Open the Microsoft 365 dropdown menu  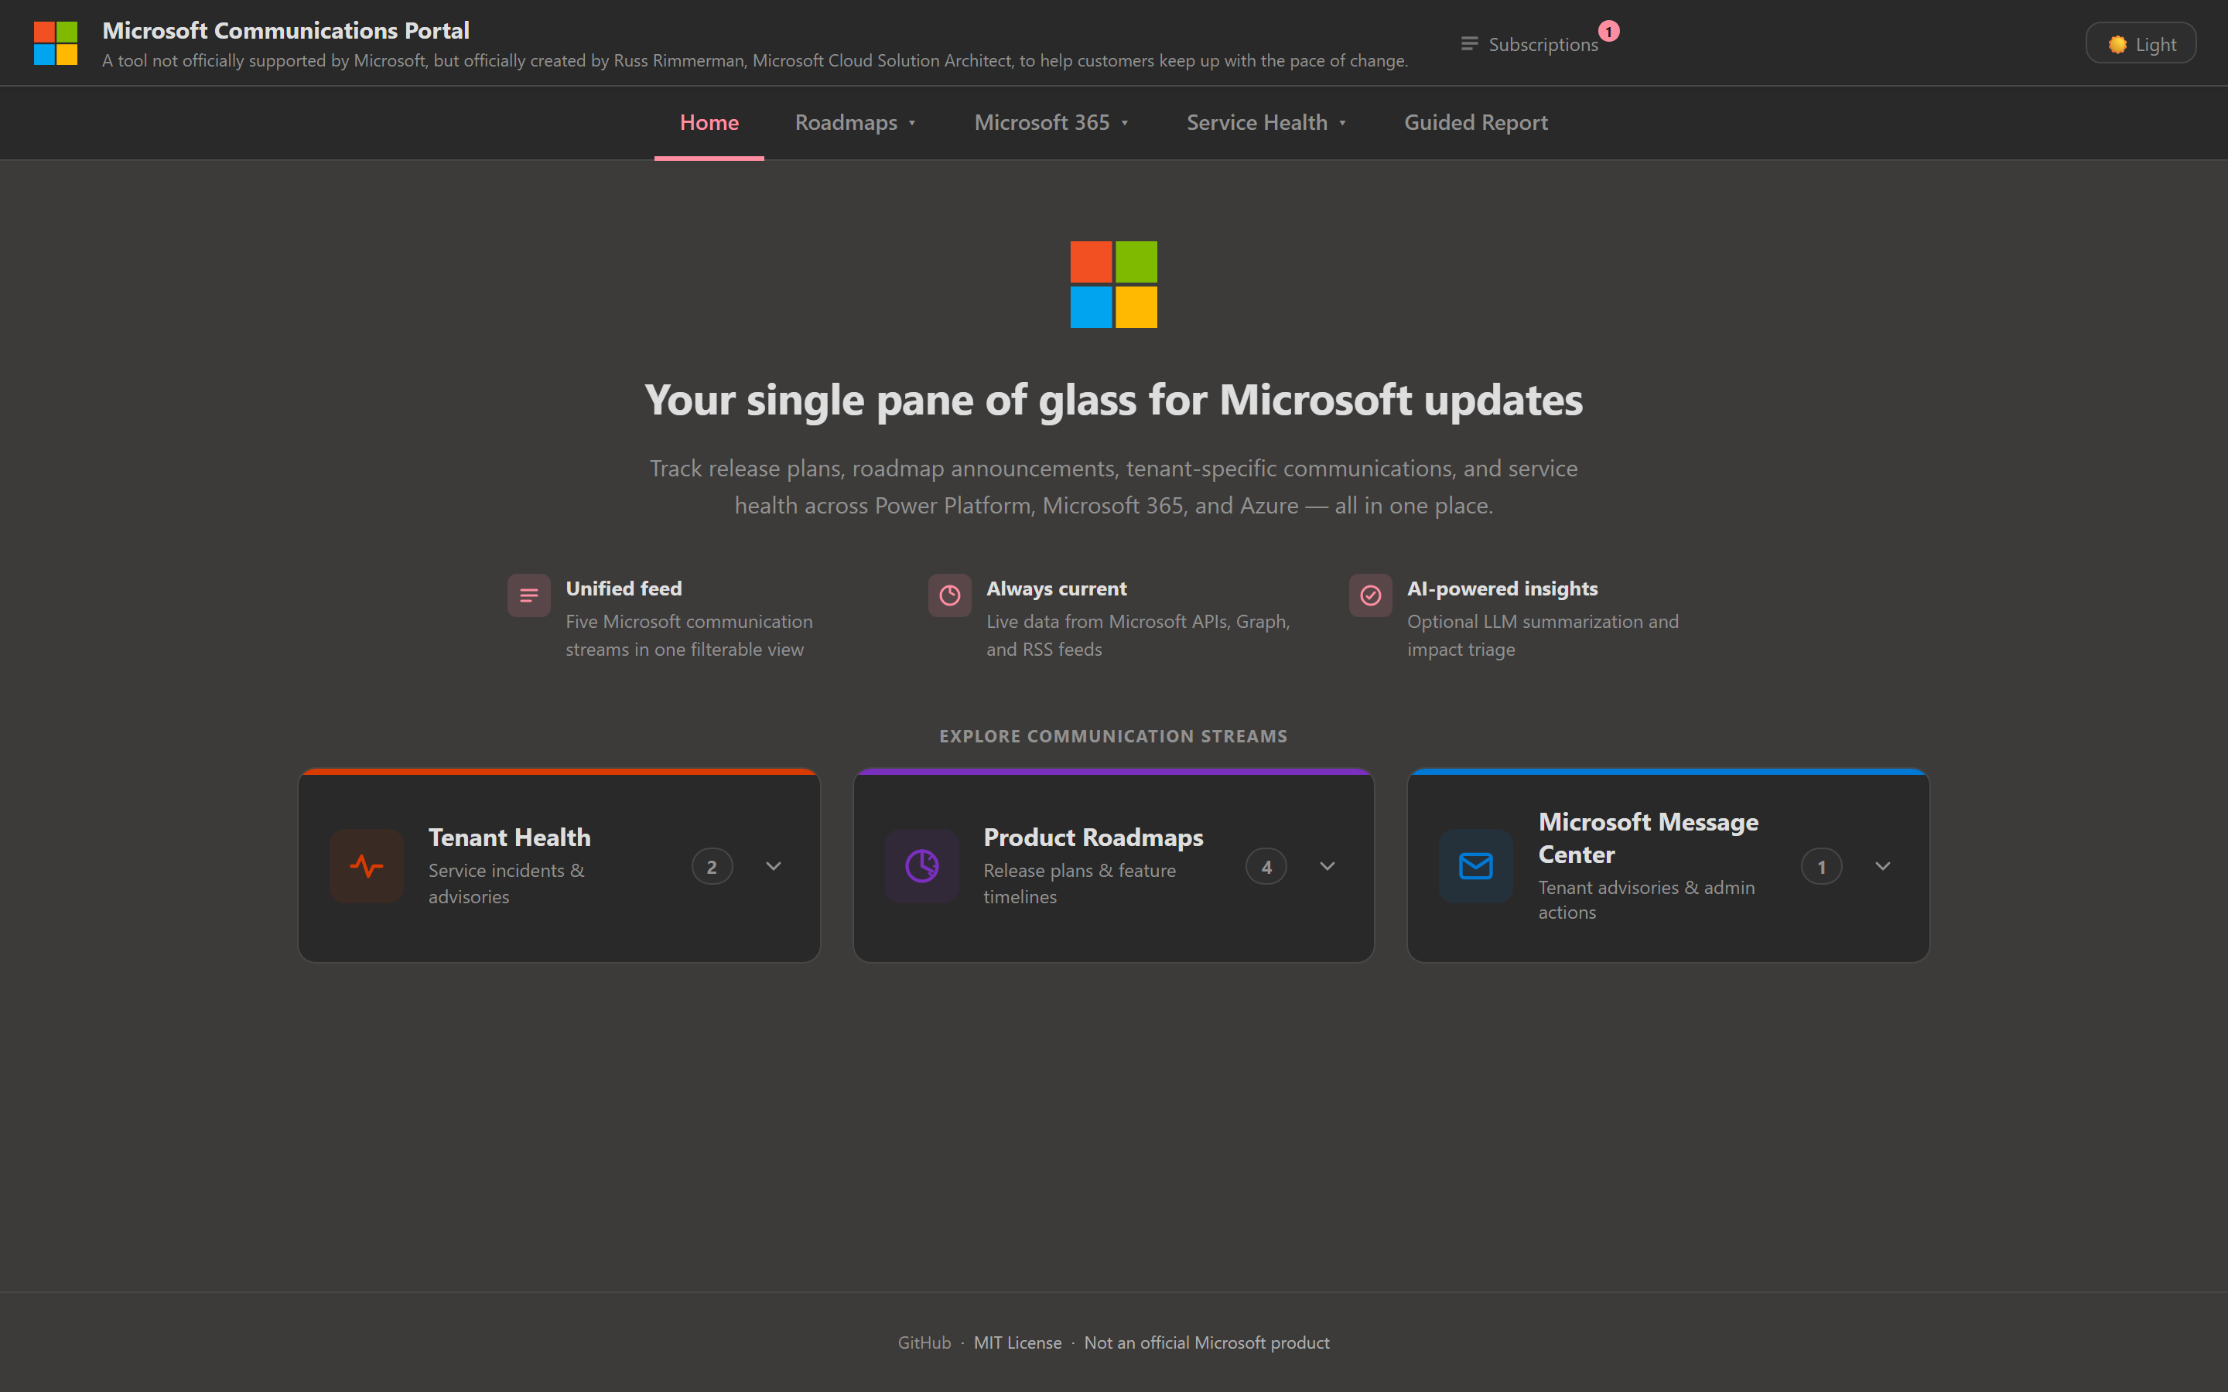point(1051,122)
